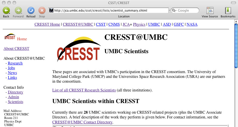The image size is (238, 127).
Task: Open the JCA link
Action: pos(126,24)
